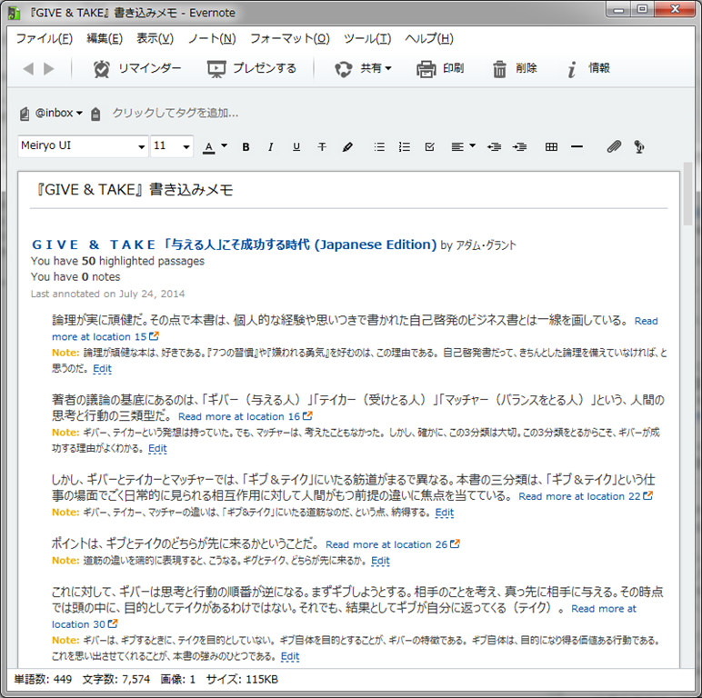This screenshot has height=698, width=702.
Task: Open the 共有 share dropdown
Action: [x=363, y=68]
